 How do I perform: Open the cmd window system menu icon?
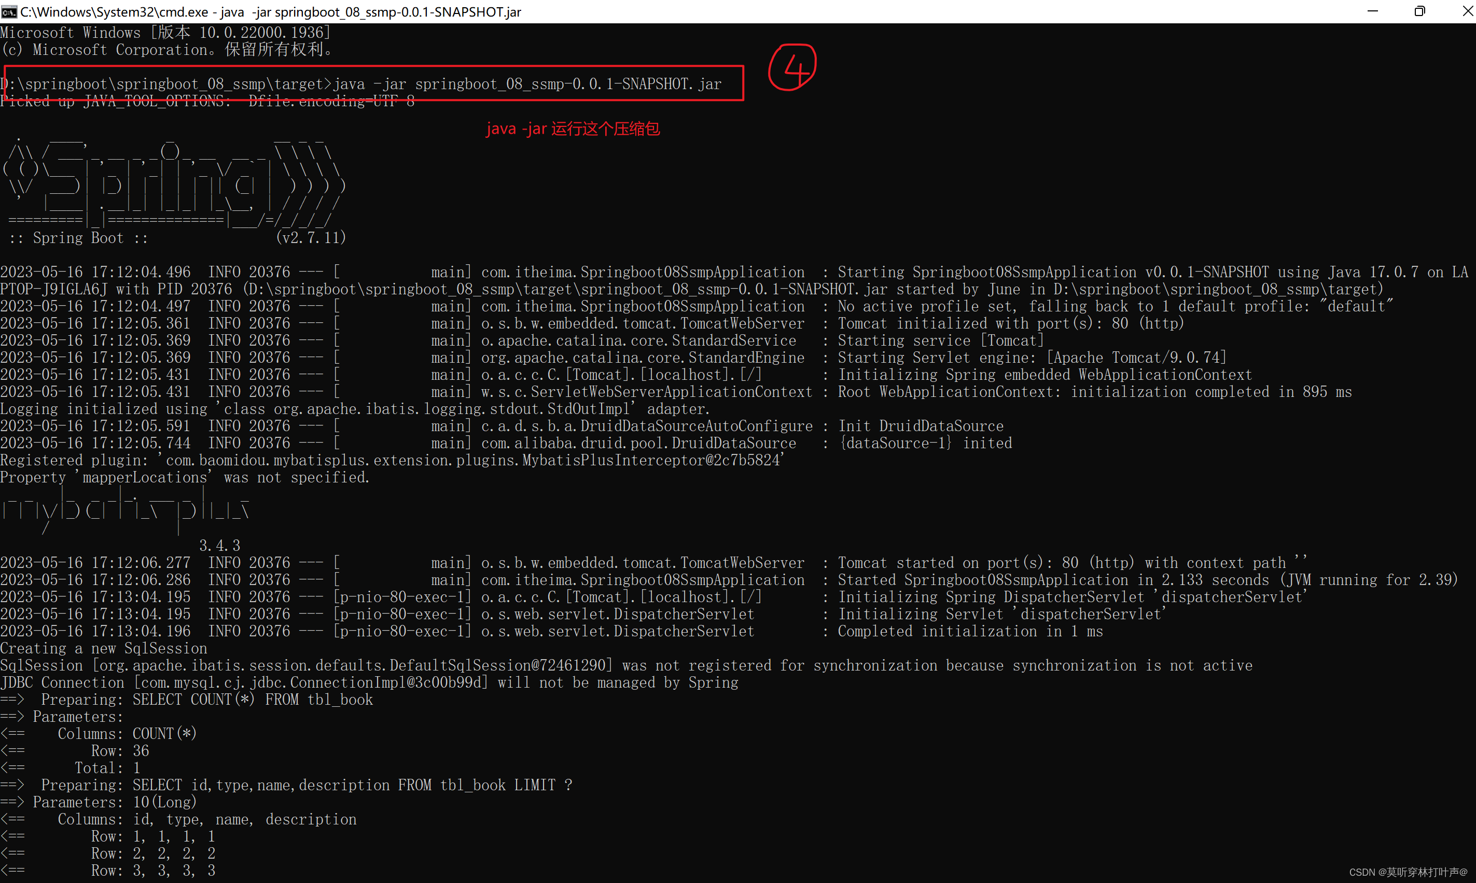coord(9,11)
